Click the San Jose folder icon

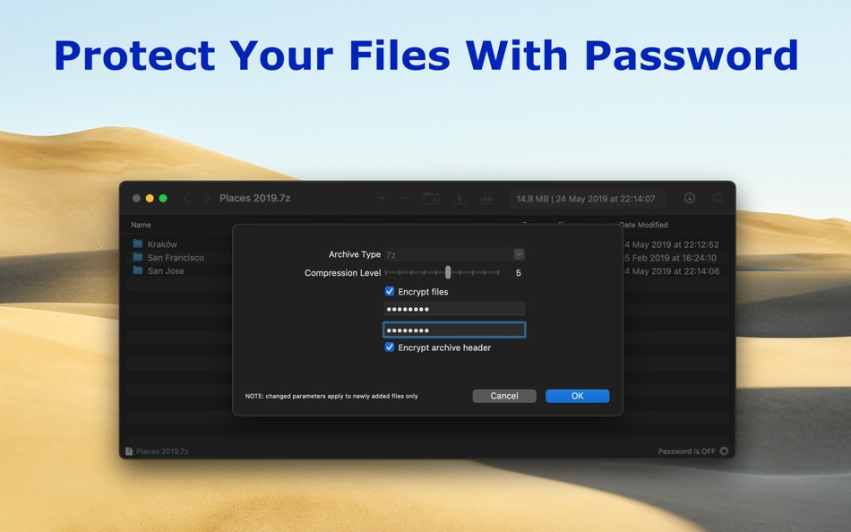point(138,270)
